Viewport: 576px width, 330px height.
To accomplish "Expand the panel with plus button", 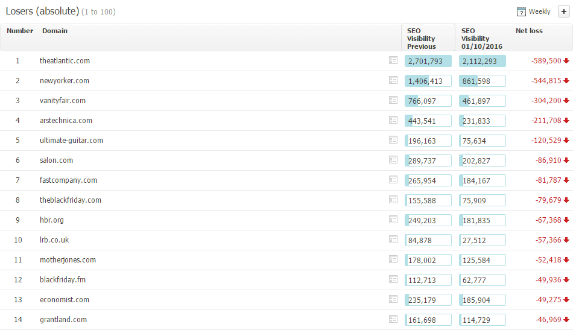I will coord(563,11).
